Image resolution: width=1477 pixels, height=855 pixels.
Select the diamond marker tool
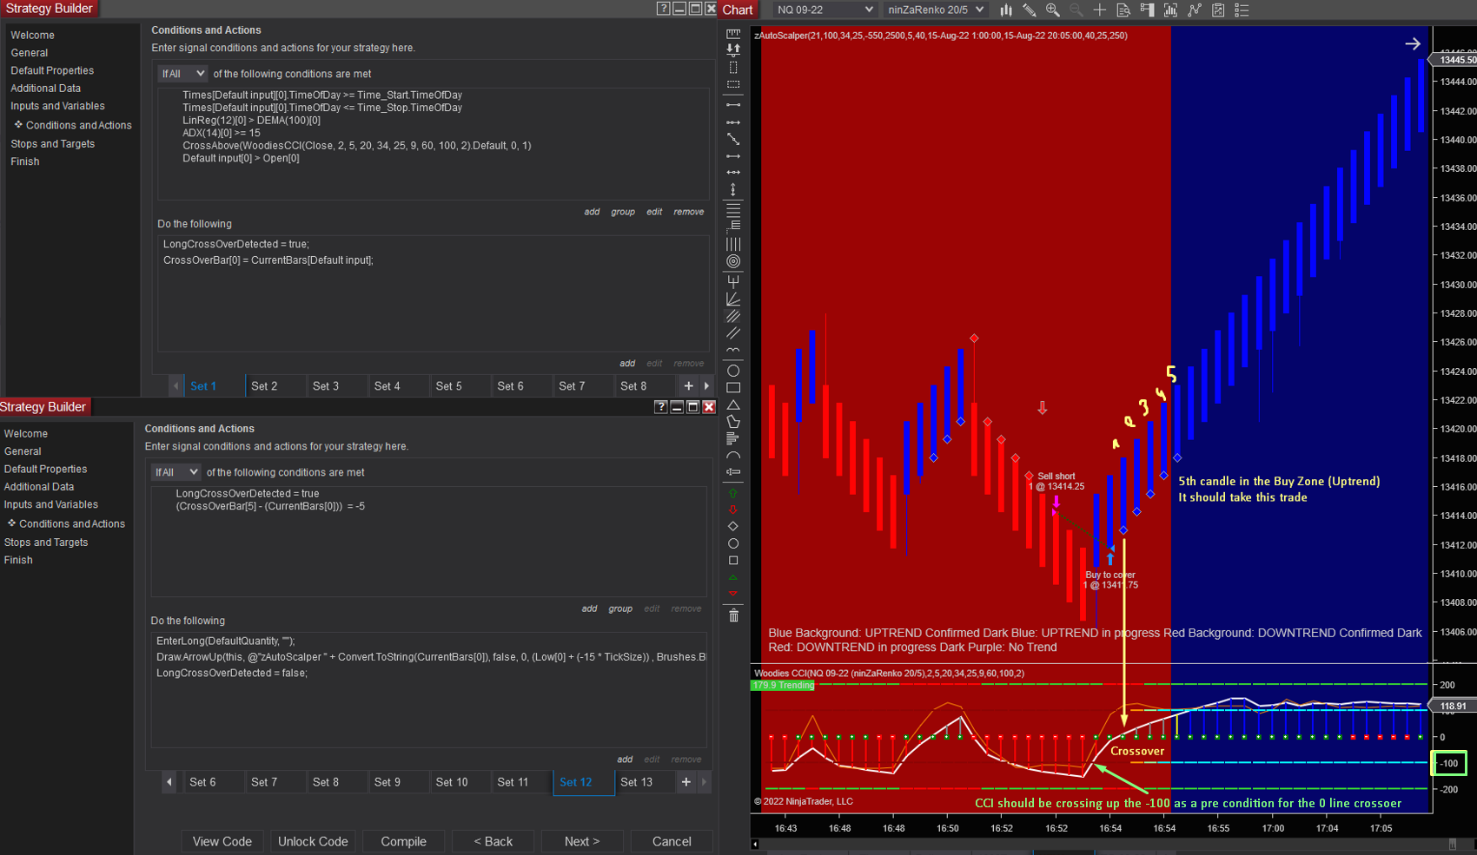(733, 526)
